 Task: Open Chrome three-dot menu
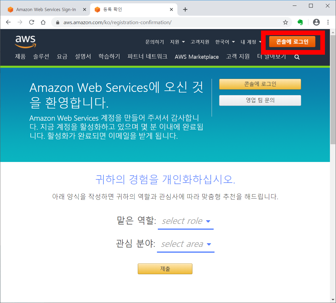(328, 22)
